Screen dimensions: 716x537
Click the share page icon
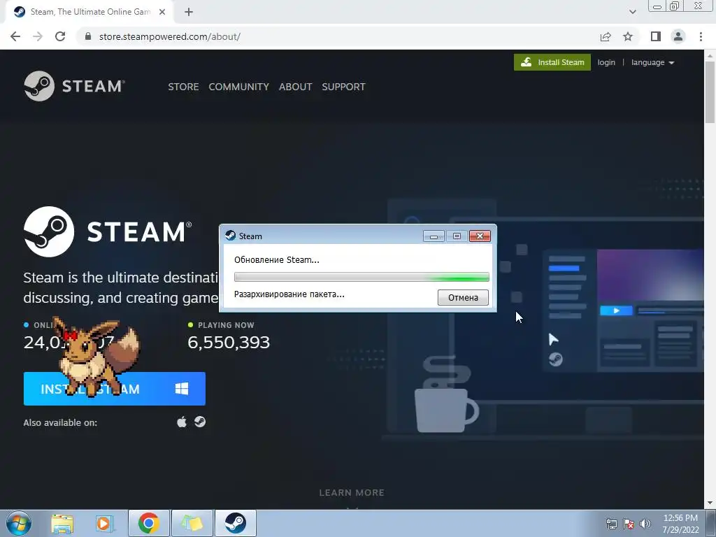coord(606,36)
